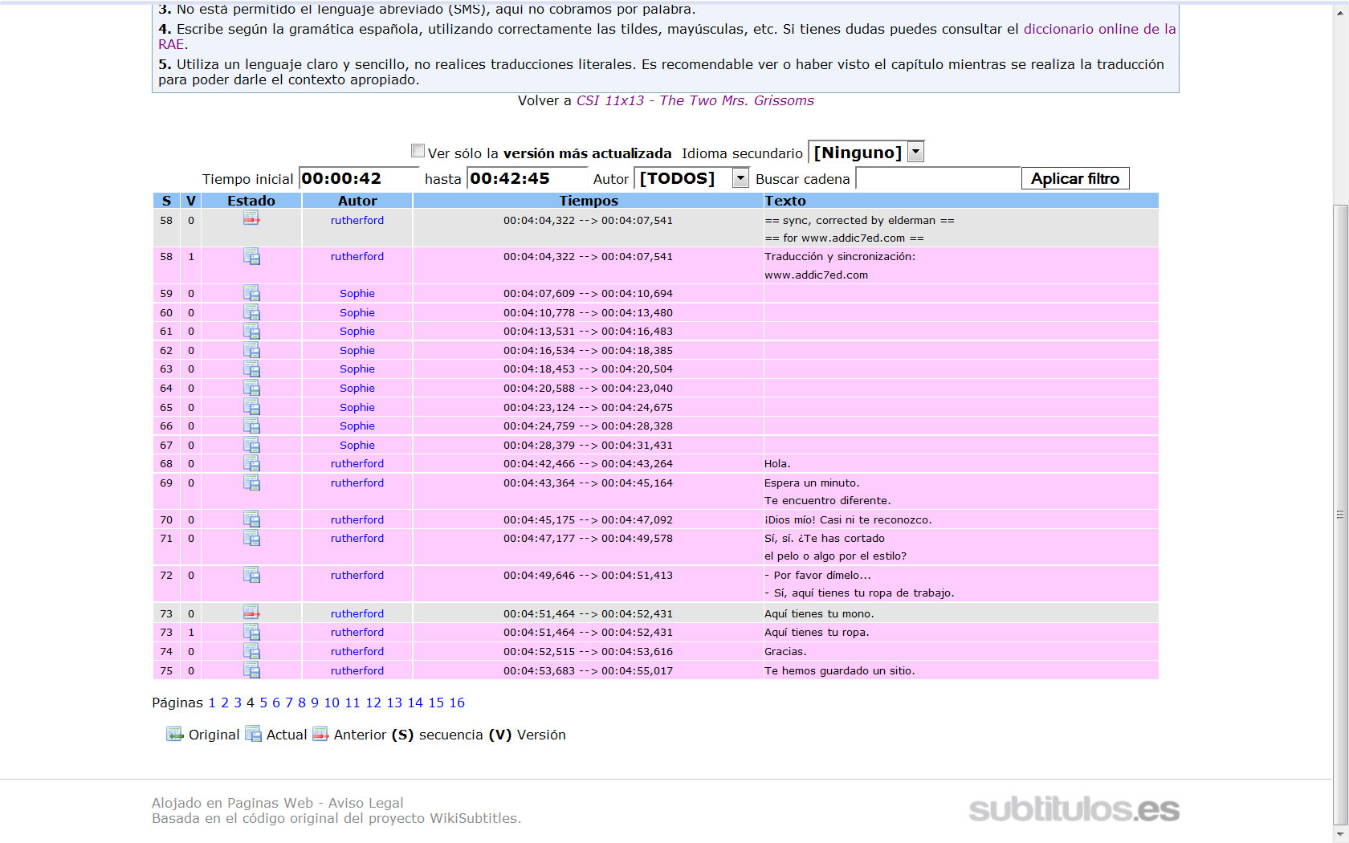Click the status icon in row 68 'Hola.'
Viewport: 1349px width, 843px height.
click(x=251, y=463)
